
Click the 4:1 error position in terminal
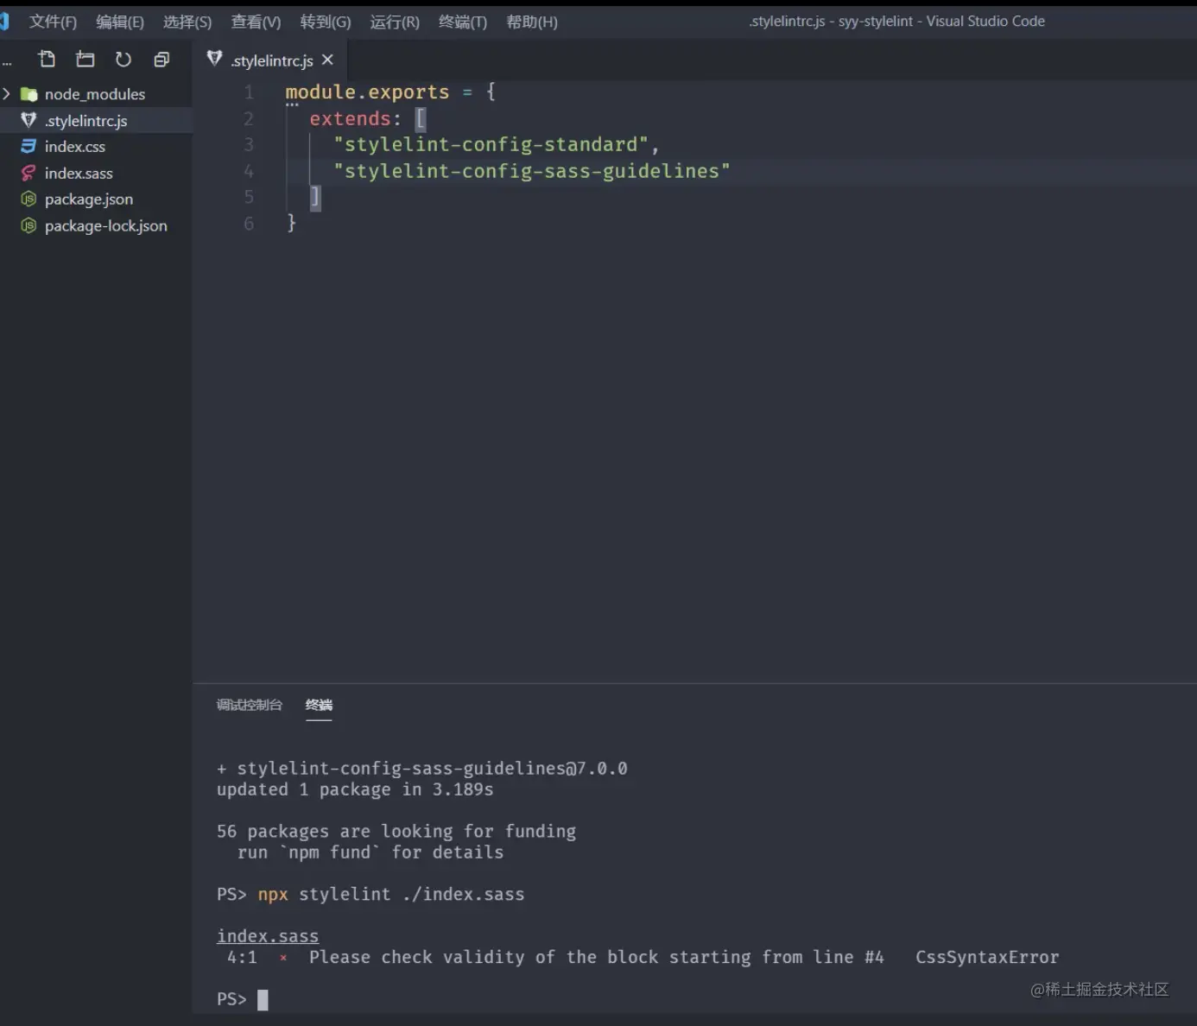point(242,957)
